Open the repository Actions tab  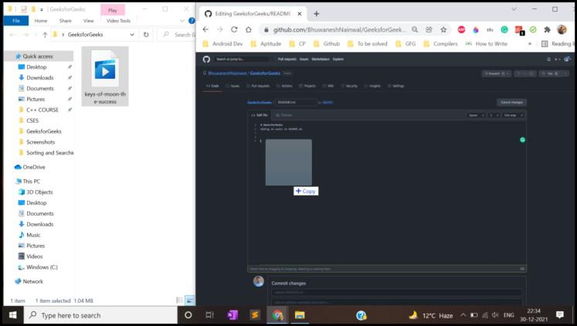pyautogui.click(x=284, y=86)
